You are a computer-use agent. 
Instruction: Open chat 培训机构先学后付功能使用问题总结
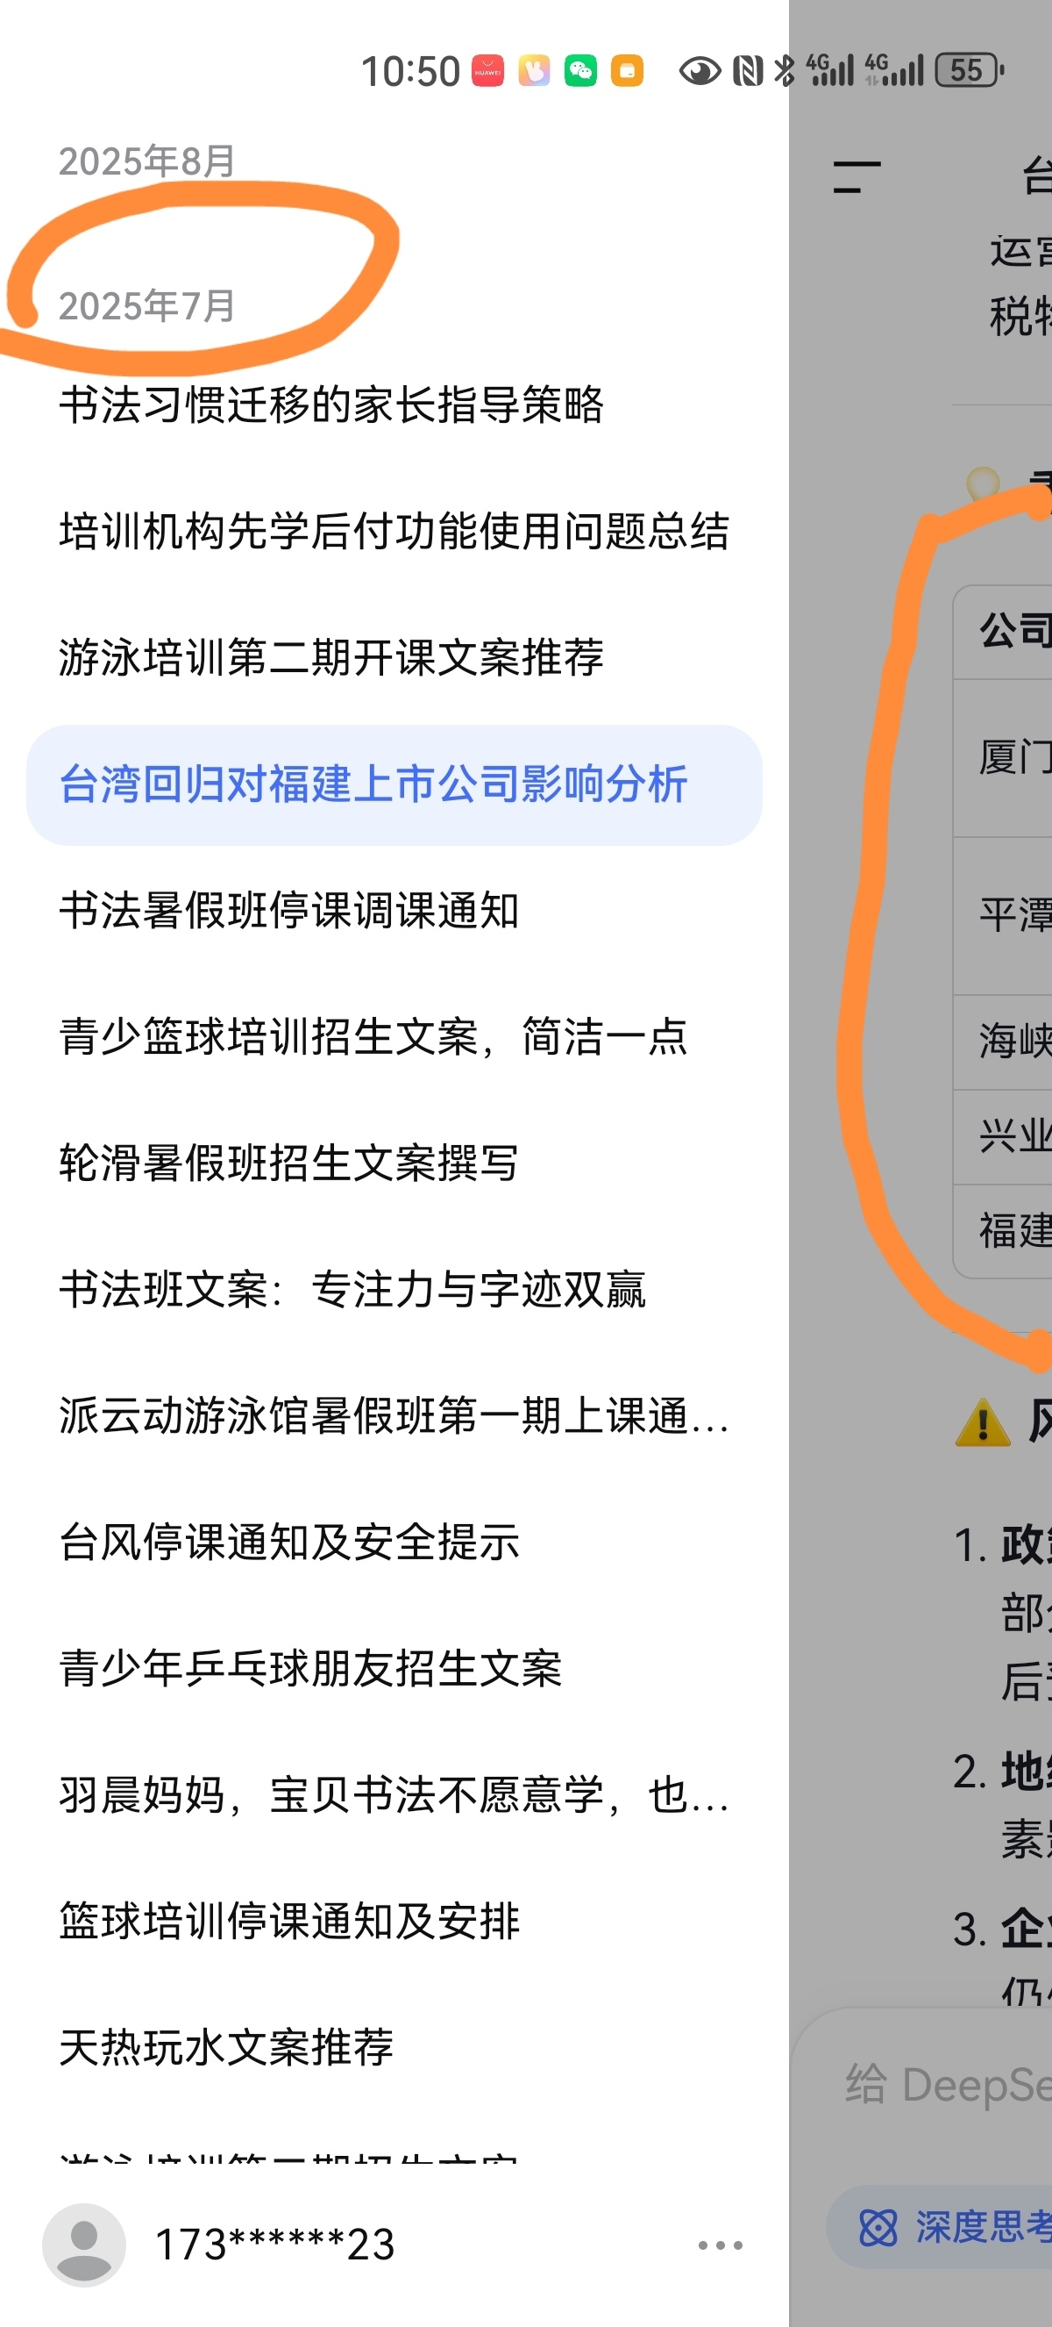coord(394,530)
